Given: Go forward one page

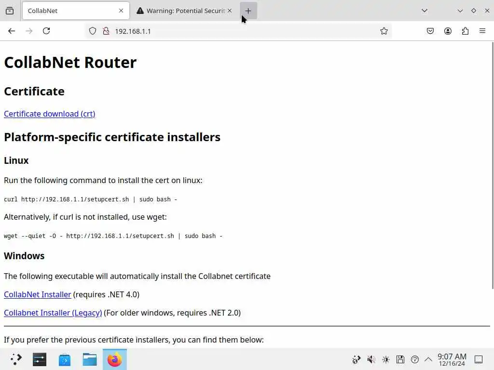Looking at the screenshot, I should click(29, 31).
